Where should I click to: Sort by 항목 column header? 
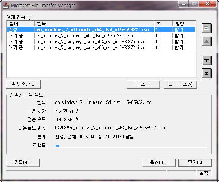94,23
